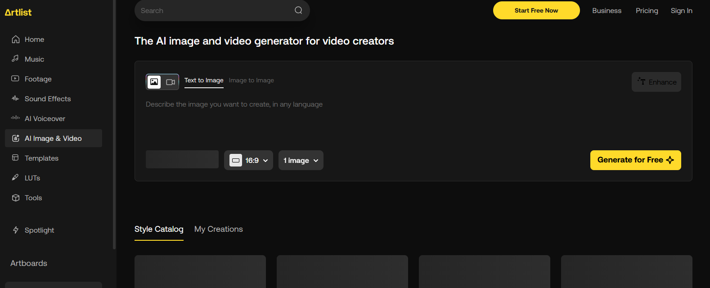Viewport: 710px width, 288px height.
Task: Click the AI Voiceover icon in sidebar
Action: coord(15,118)
